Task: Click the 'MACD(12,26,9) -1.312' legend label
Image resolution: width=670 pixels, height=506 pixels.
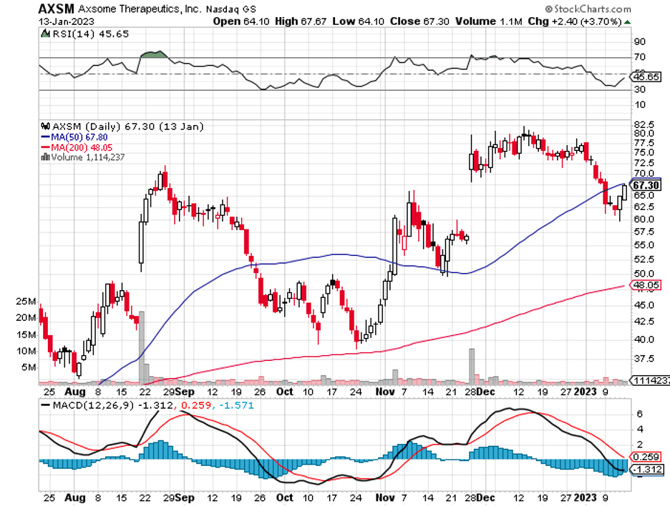Action: 113,405
